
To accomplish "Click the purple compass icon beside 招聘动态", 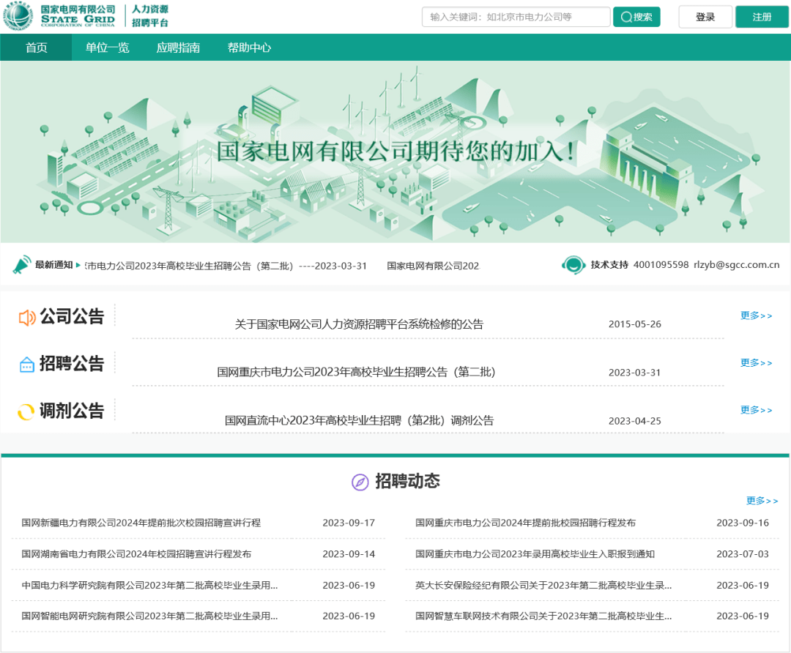I will (x=360, y=482).
